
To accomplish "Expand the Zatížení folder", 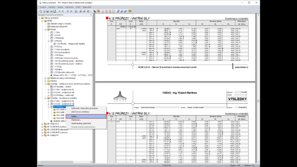I will click(45, 81).
